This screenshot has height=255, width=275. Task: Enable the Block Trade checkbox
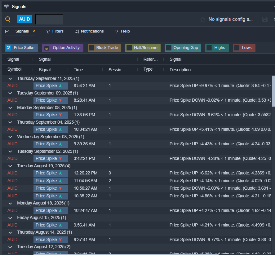tap(91, 48)
